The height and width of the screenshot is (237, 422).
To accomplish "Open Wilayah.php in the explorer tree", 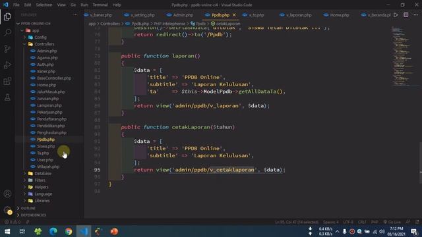I will (x=48, y=167).
